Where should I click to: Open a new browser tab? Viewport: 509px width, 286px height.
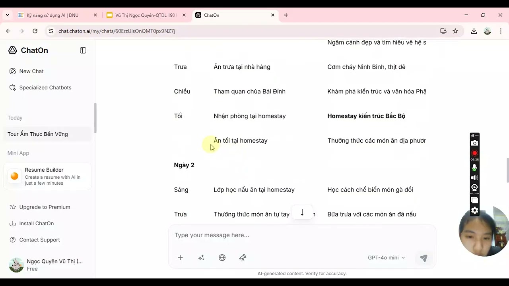[286, 15]
